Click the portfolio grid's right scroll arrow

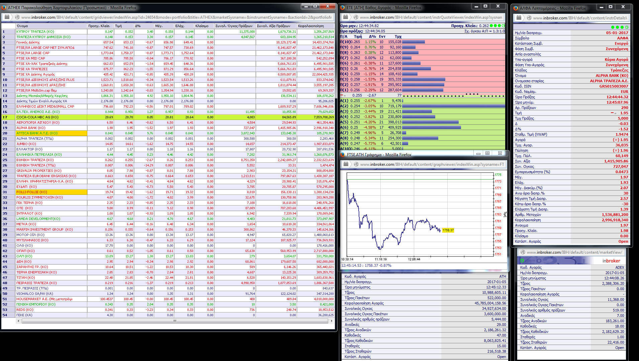click(x=332, y=321)
